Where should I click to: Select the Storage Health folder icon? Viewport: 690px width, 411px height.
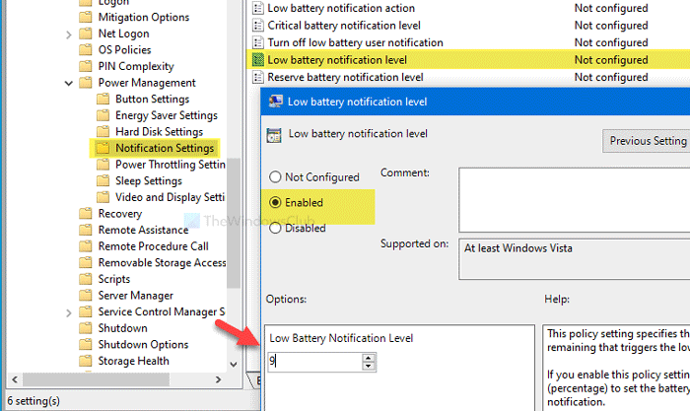[86, 361]
